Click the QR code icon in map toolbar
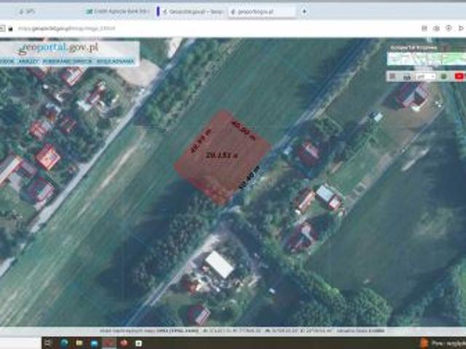Image resolution: width=466 pixels, height=349 pixels. pos(392,76)
